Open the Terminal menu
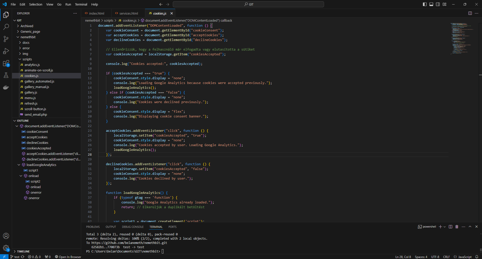482x259 pixels. 81,4
